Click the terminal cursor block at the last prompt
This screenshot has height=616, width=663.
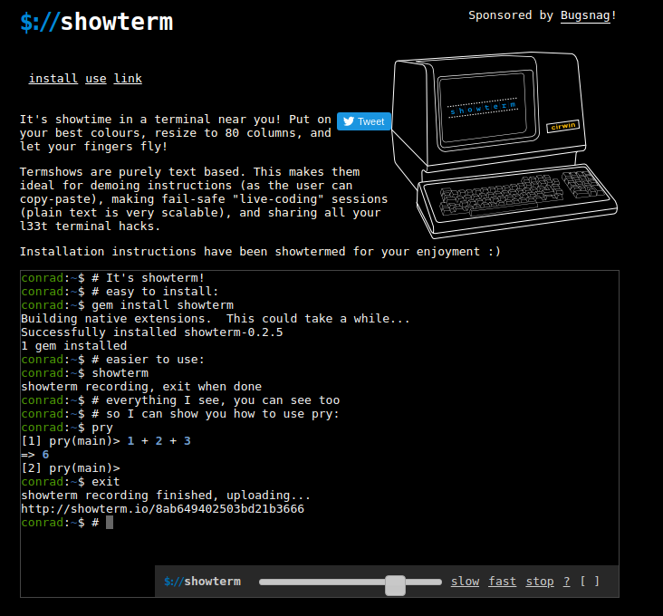click(110, 523)
